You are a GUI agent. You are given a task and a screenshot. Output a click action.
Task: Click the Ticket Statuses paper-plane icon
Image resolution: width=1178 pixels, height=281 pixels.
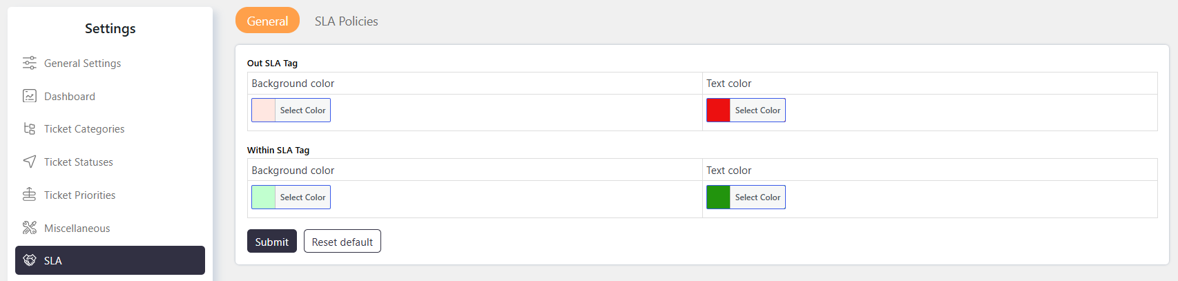point(30,162)
